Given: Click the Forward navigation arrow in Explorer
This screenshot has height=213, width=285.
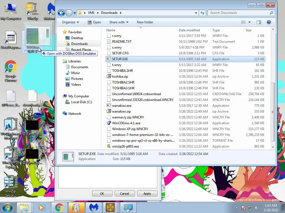Looking at the screenshot, I should tap(69, 13).
